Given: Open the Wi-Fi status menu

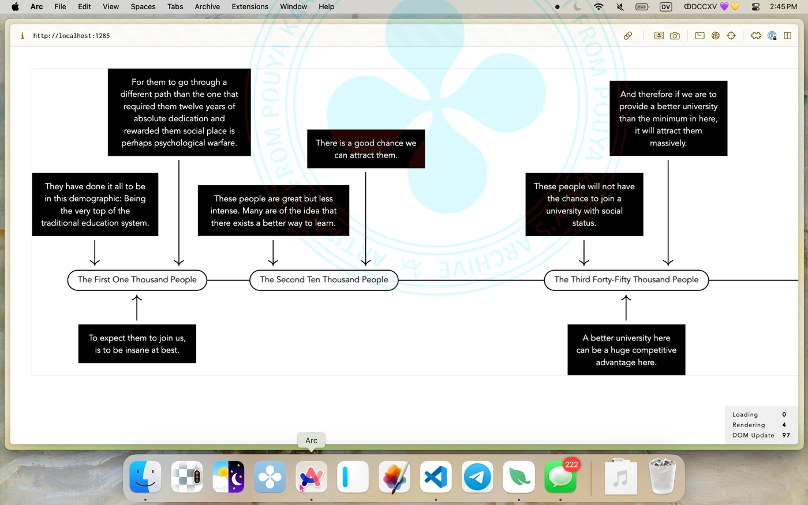Looking at the screenshot, I should pyautogui.click(x=598, y=7).
